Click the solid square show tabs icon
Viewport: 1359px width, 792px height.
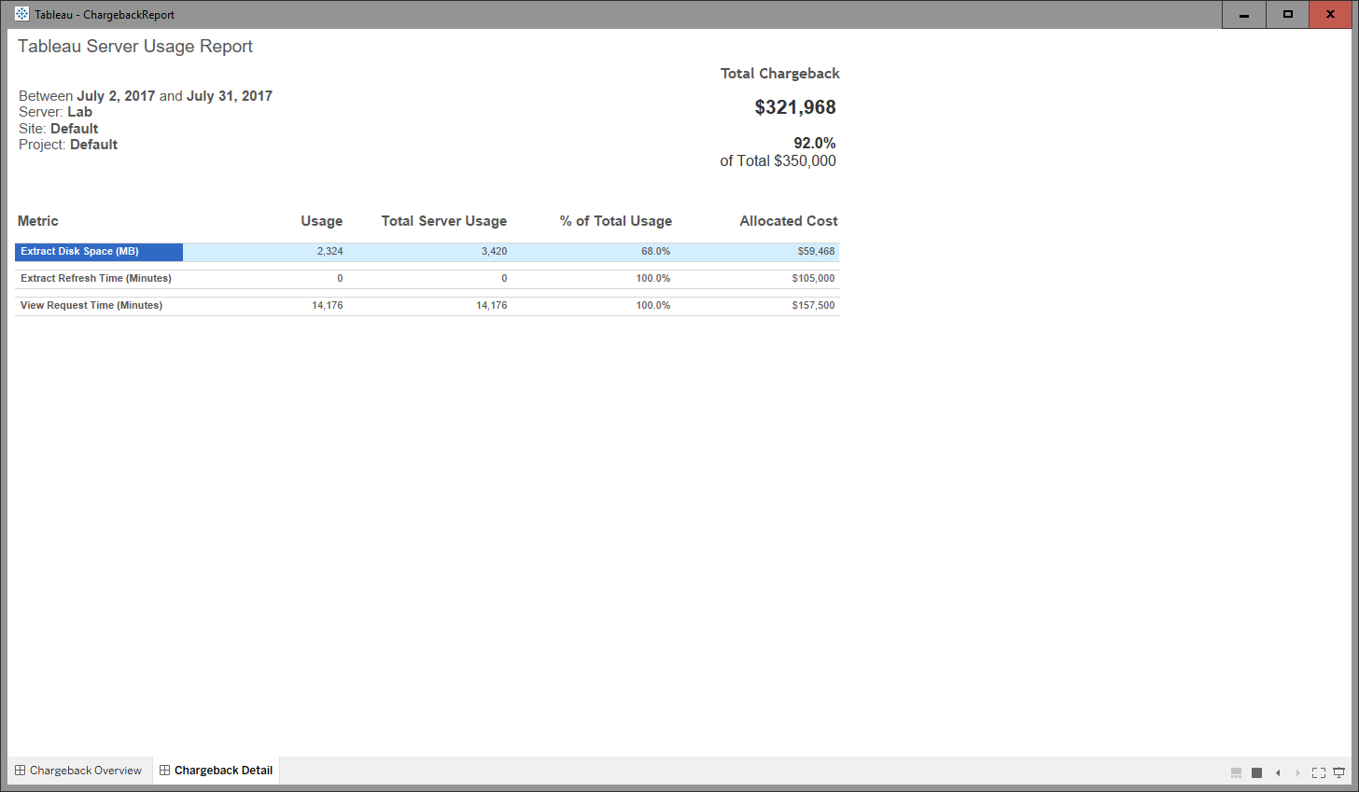point(1256,772)
